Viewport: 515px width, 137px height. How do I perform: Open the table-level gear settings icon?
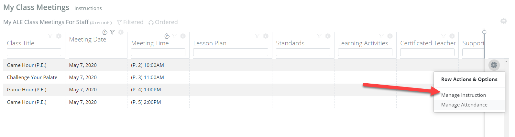504,21
